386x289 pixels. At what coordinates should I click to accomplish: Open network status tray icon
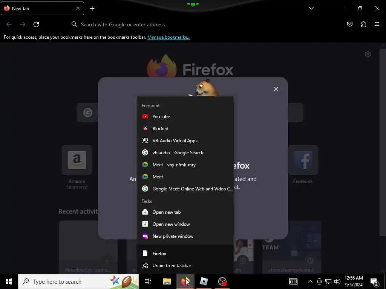[x=328, y=281]
